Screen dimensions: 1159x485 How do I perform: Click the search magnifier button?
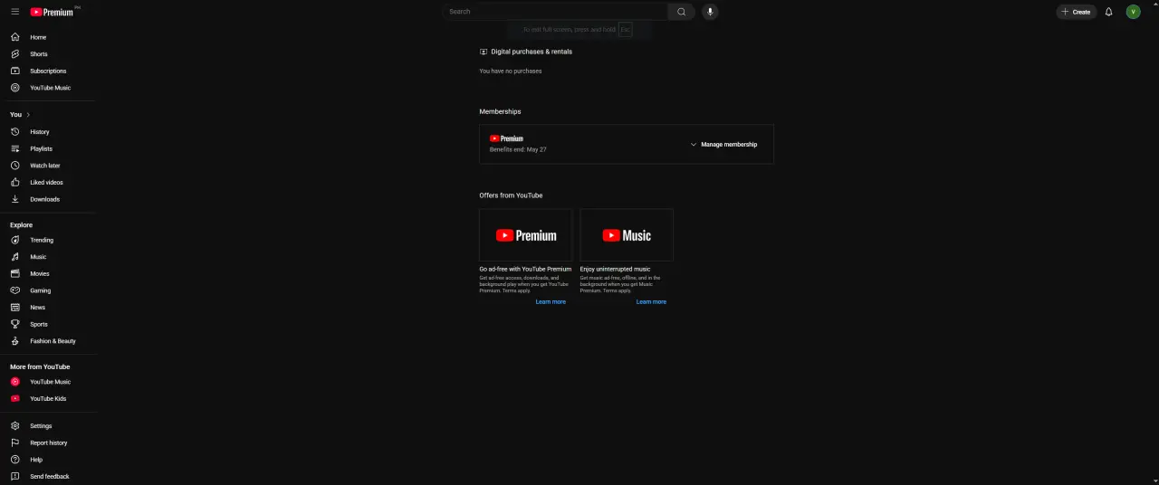[682, 12]
